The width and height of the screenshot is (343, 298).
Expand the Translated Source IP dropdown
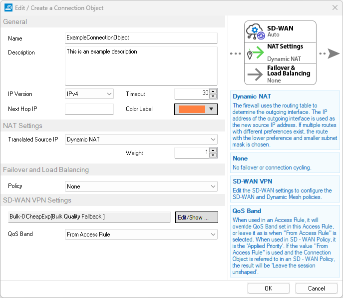tap(141, 139)
